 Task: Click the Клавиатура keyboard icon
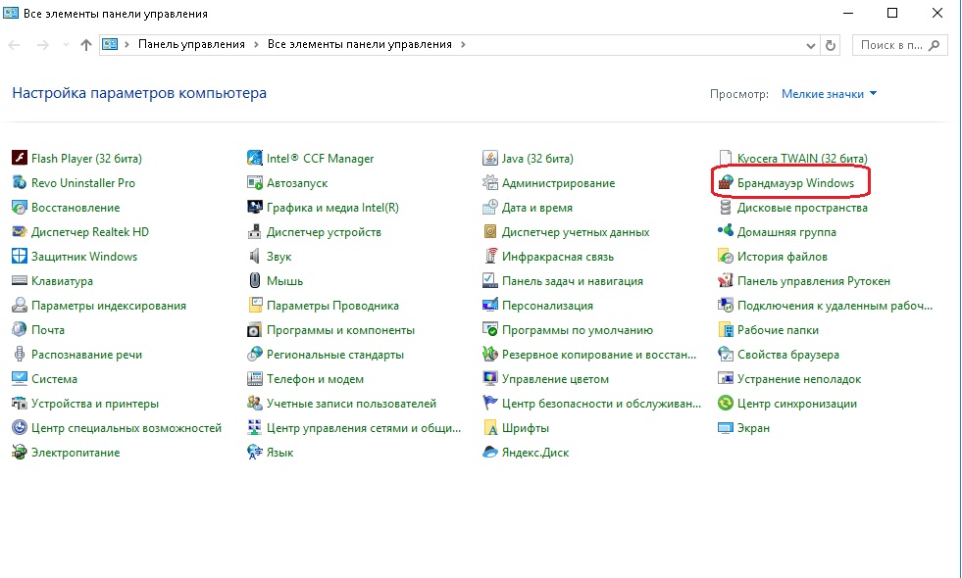(20, 281)
